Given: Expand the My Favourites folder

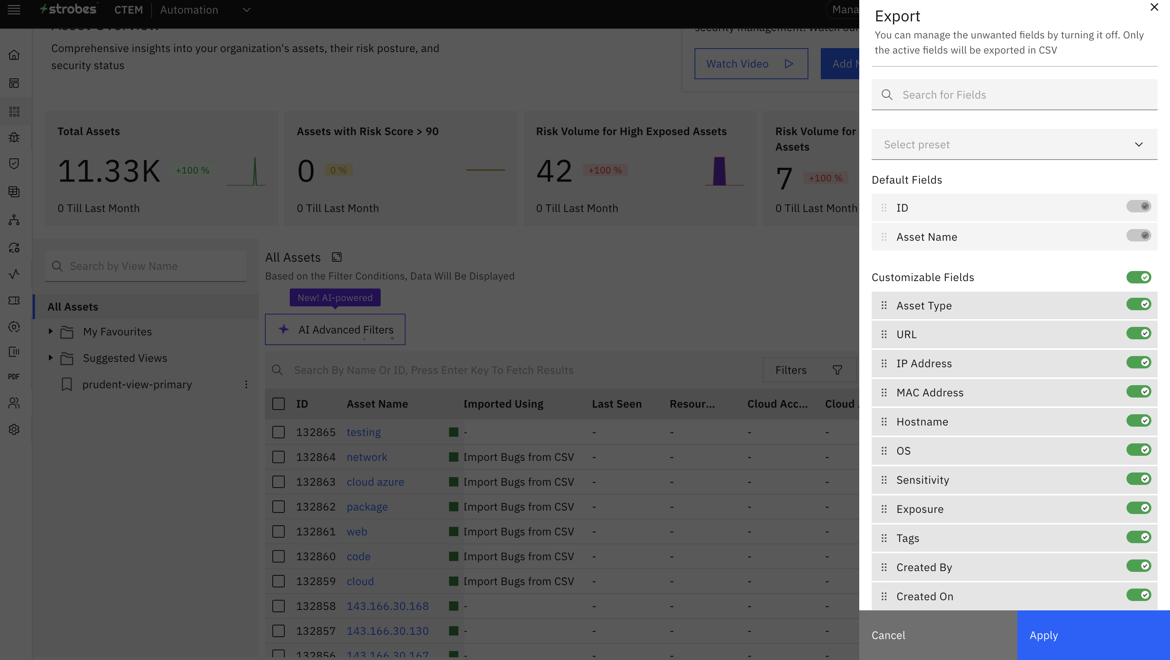Looking at the screenshot, I should pyautogui.click(x=50, y=332).
